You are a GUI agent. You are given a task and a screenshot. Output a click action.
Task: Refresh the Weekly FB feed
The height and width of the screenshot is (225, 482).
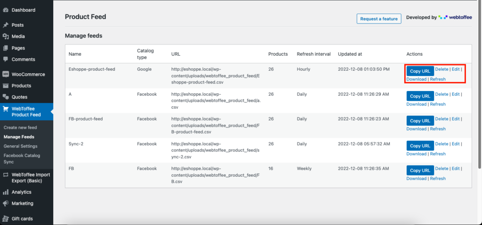pos(438,179)
